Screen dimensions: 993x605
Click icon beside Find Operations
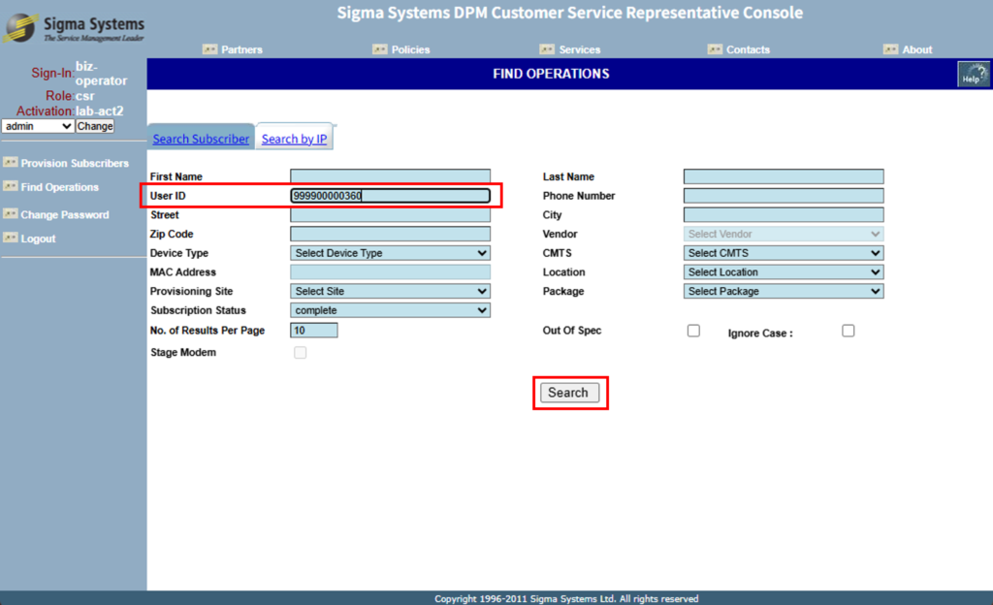point(11,186)
